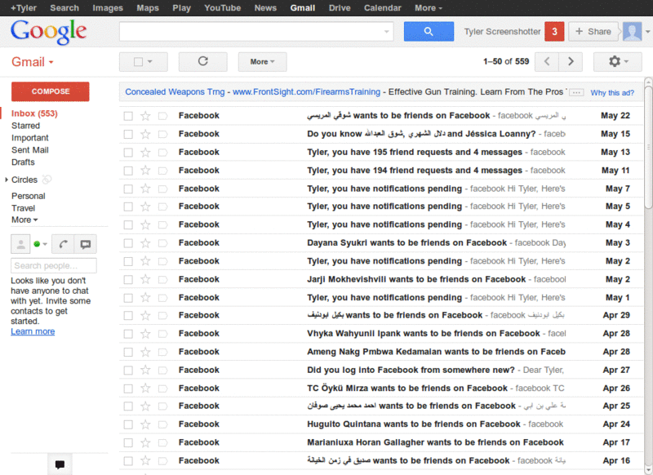Star the May 15 Facebook email
This screenshot has height=475, width=653.
[x=145, y=134]
